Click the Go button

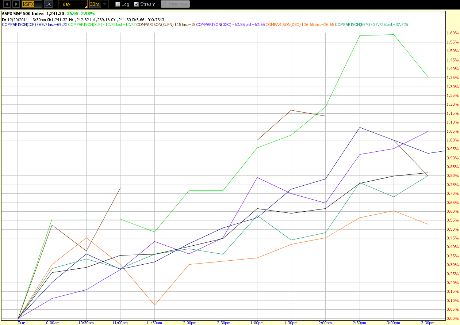click(48, 4)
